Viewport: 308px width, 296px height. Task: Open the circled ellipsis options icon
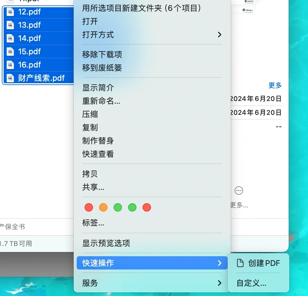tap(239, 191)
